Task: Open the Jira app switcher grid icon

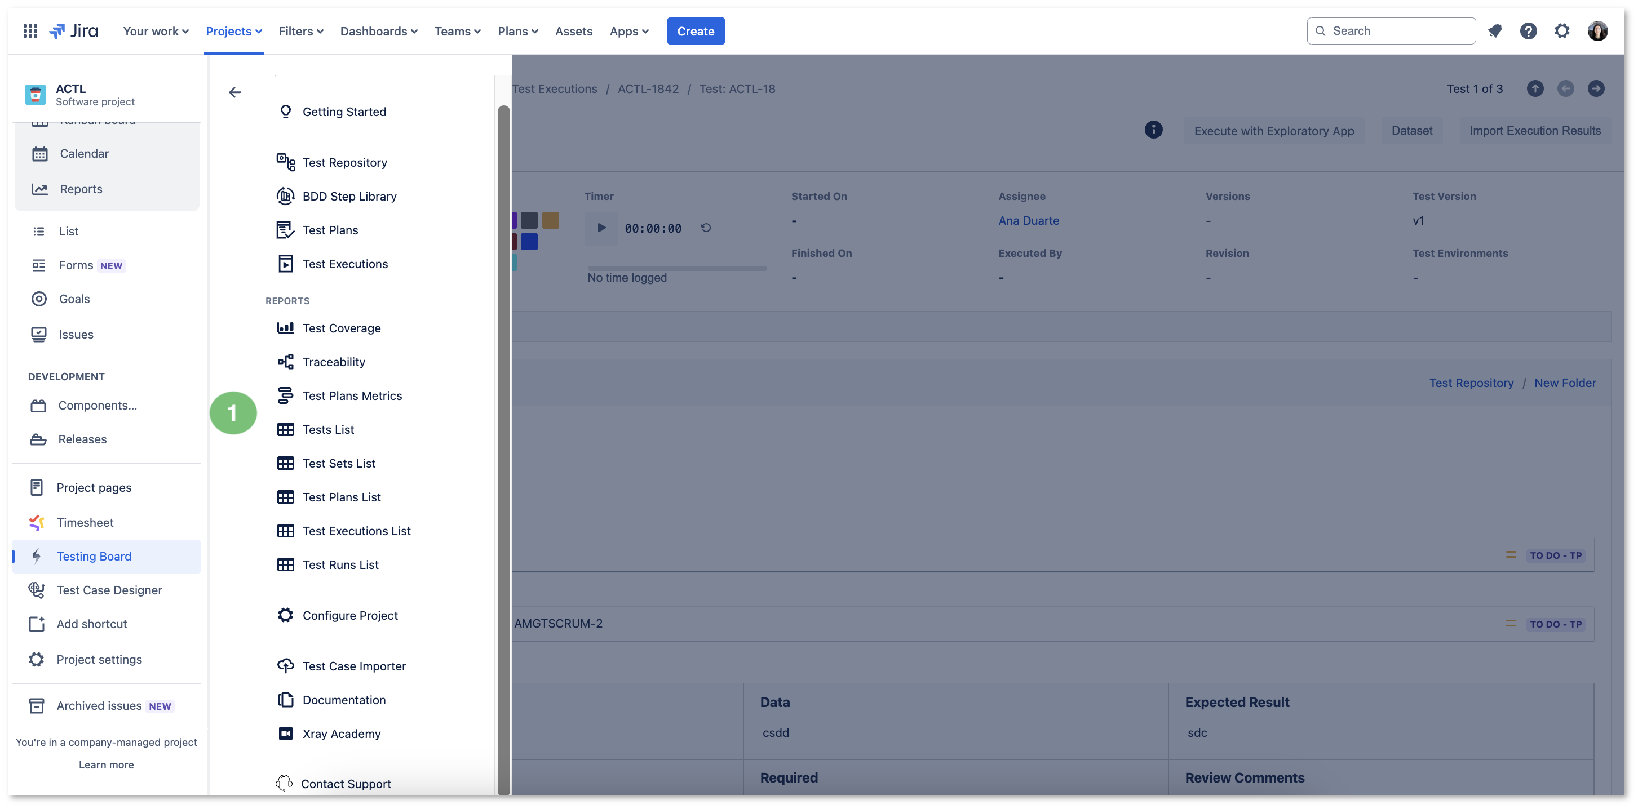Action: tap(30, 31)
